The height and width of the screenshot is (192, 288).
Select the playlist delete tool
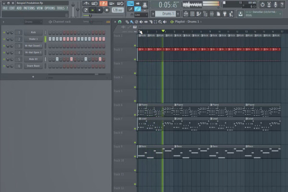tap(136, 22)
